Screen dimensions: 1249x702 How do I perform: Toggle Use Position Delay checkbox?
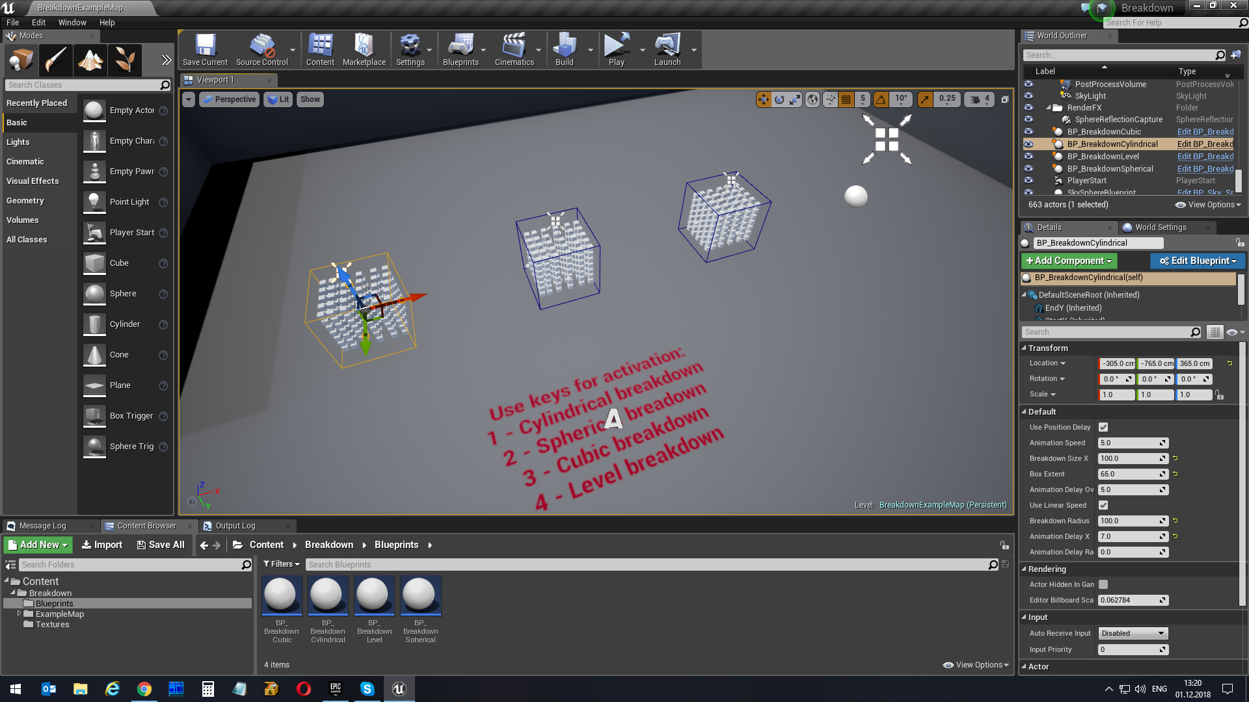click(1105, 427)
